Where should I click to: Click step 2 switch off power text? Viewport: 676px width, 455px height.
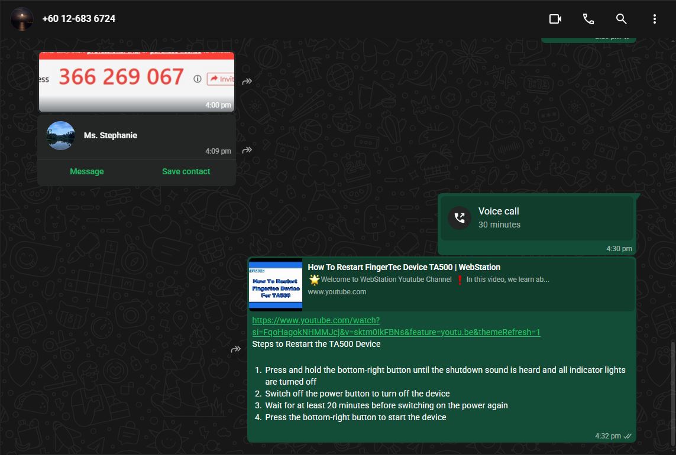tap(357, 394)
